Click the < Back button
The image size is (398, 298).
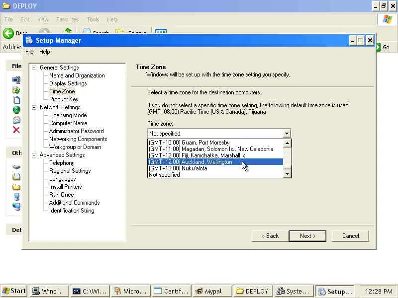click(x=270, y=236)
